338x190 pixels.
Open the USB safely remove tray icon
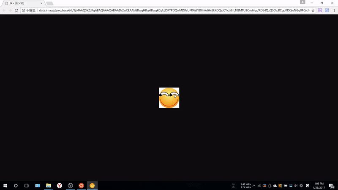270,186
